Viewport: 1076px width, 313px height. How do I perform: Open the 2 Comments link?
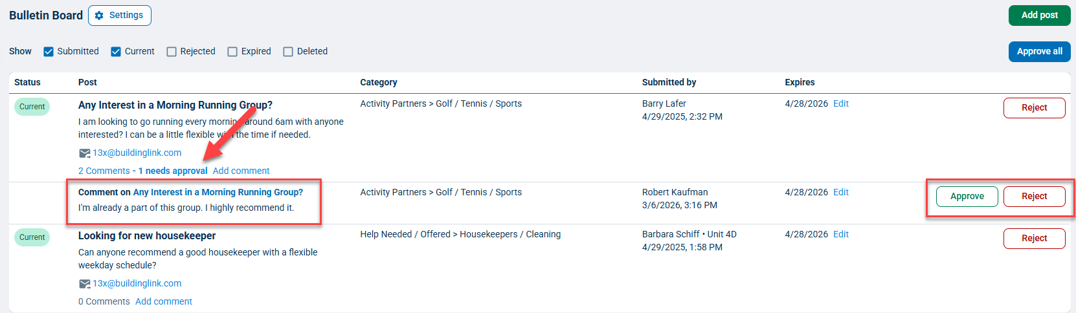pyautogui.click(x=104, y=171)
